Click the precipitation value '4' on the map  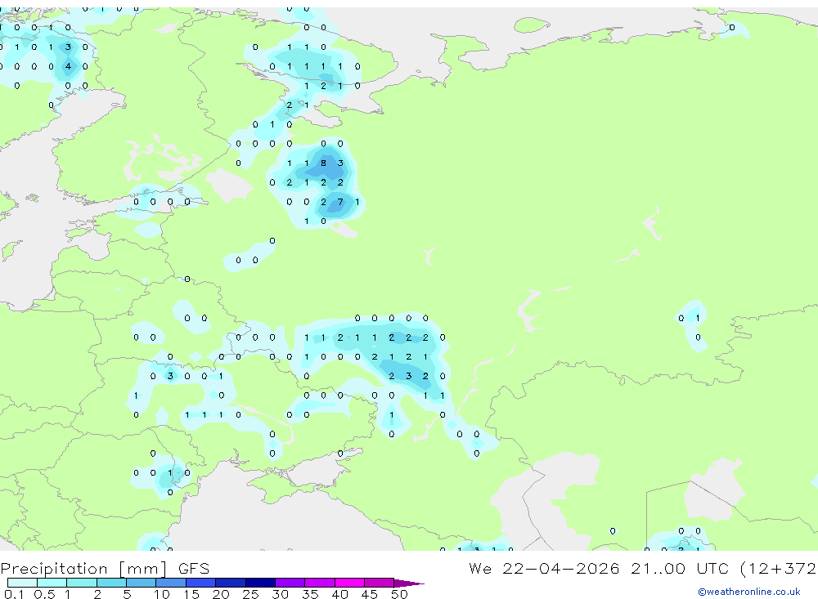[x=68, y=66]
